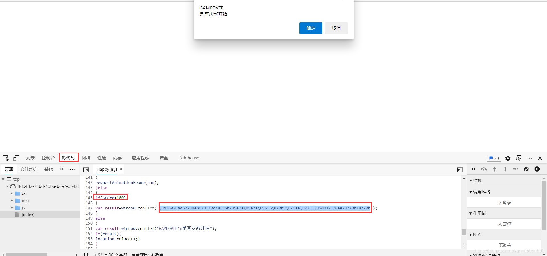Image resolution: width=547 pixels, height=256 pixels.
Task: Select the 替代 navigator tab
Action: coord(48,169)
